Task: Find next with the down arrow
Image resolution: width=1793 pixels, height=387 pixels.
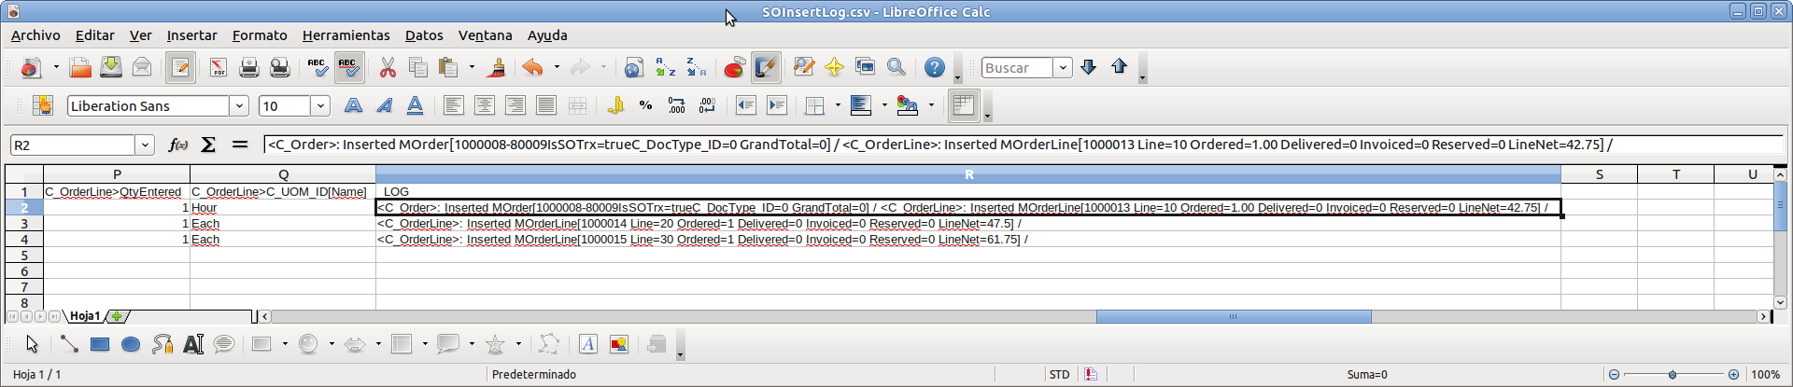Action: (1088, 67)
